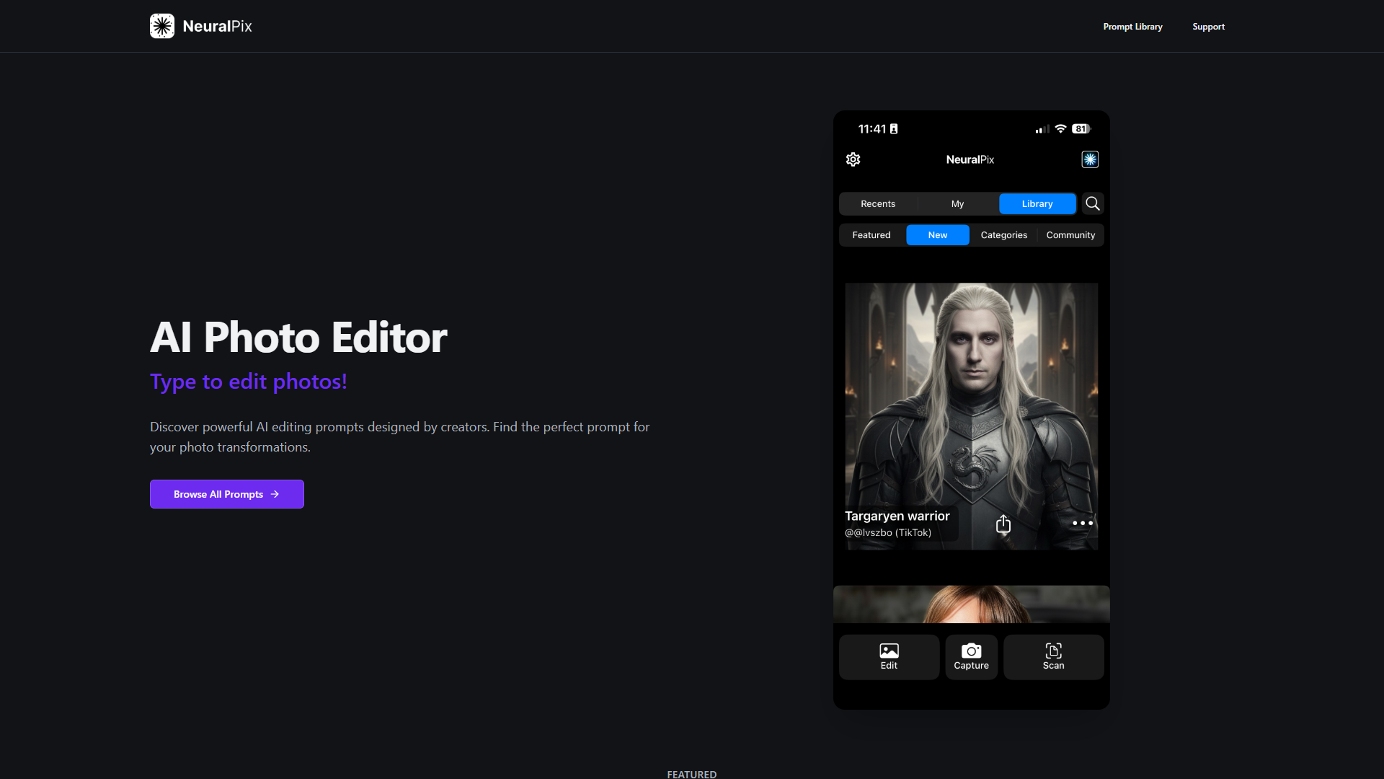Image resolution: width=1384 pixels, height=779 pixels.
Task: Tap the blue starburst icon in phone header
Action: pos(1090,159)
